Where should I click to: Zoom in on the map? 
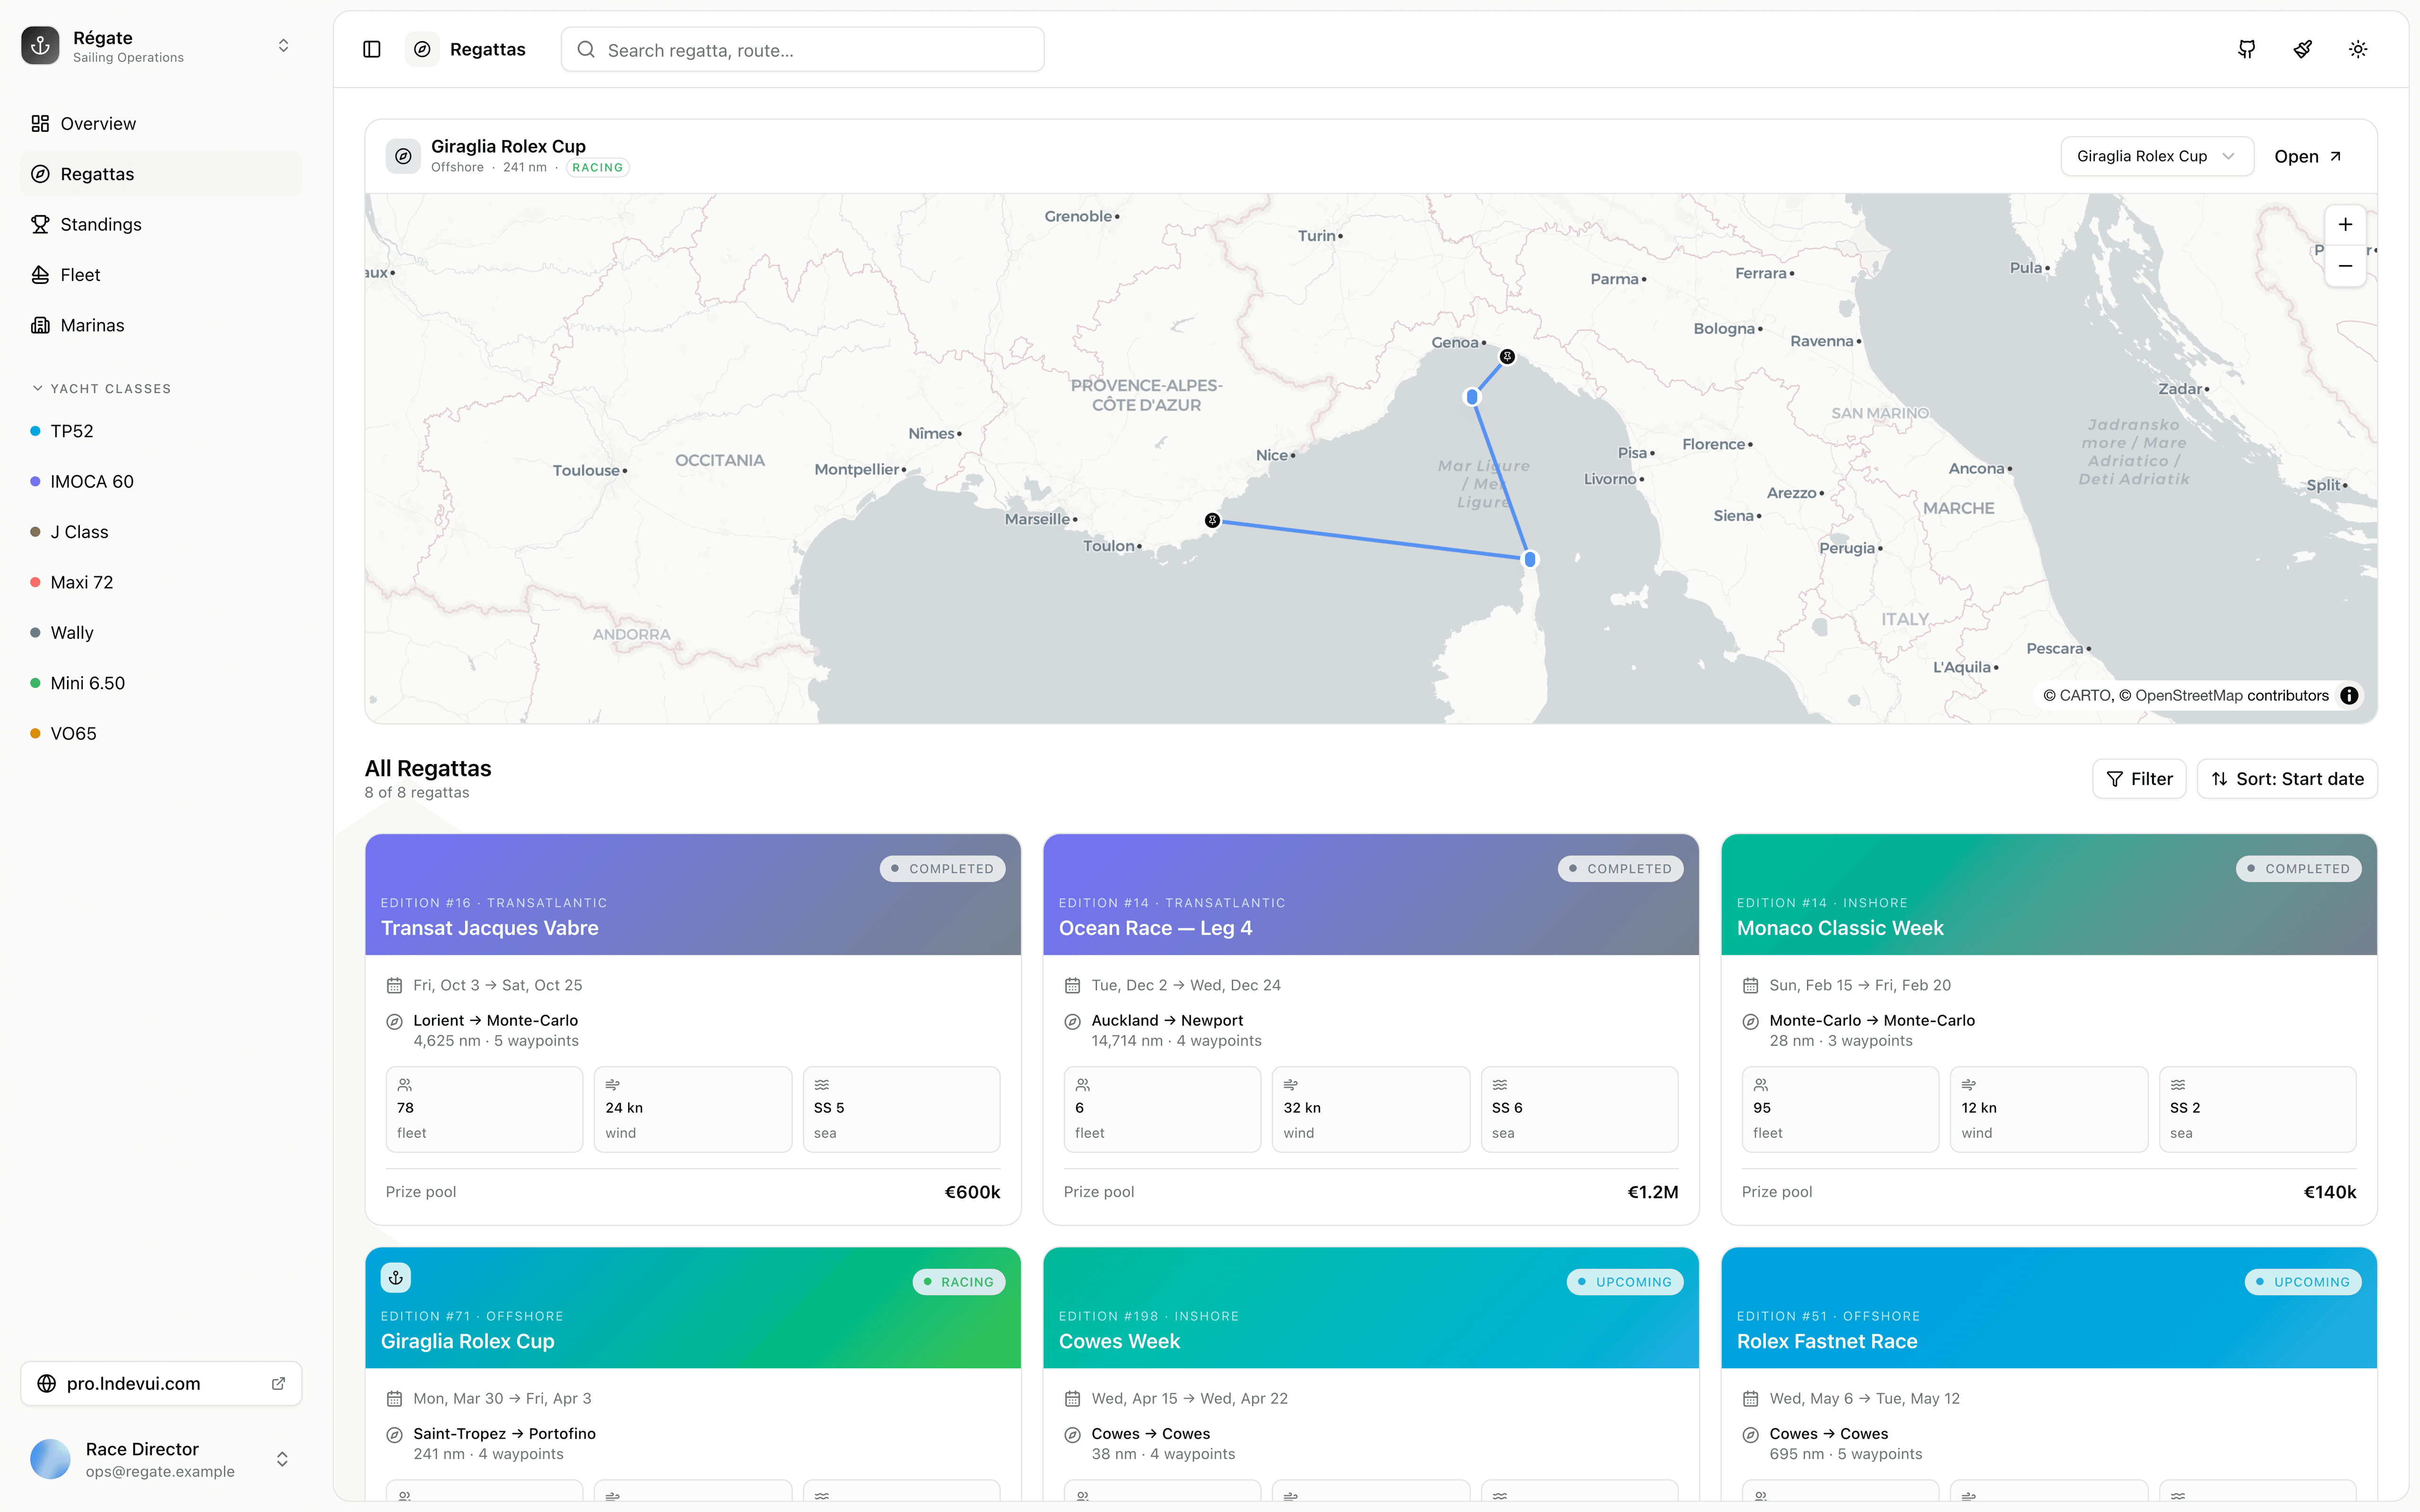pos(2345,225)
